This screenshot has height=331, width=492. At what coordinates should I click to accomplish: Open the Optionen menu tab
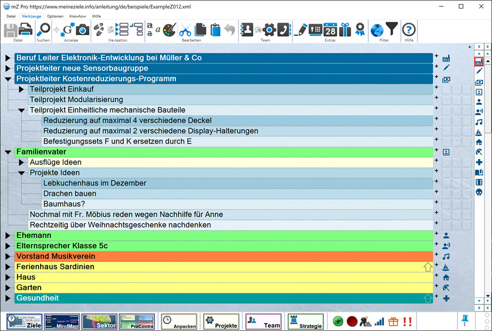[x=55, y=16]
